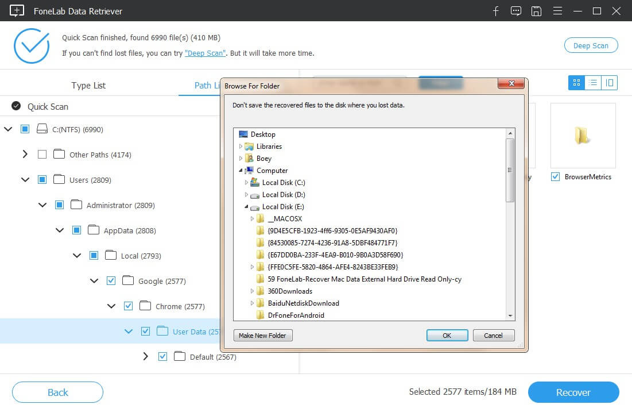Toggle the AppData checkbox
The width and height of the screenshot is (632, 416).
point(76,230)
